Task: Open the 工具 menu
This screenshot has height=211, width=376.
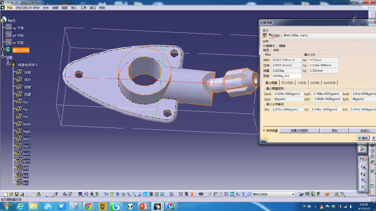Action: coord(84,8)
